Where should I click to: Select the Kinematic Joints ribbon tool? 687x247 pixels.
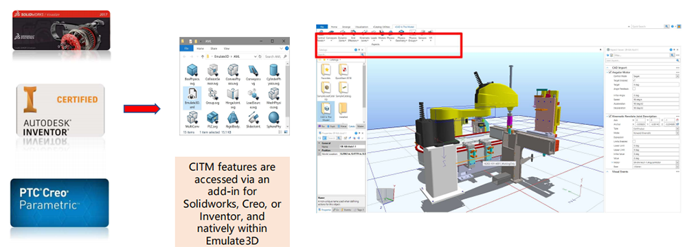(364, 36)
